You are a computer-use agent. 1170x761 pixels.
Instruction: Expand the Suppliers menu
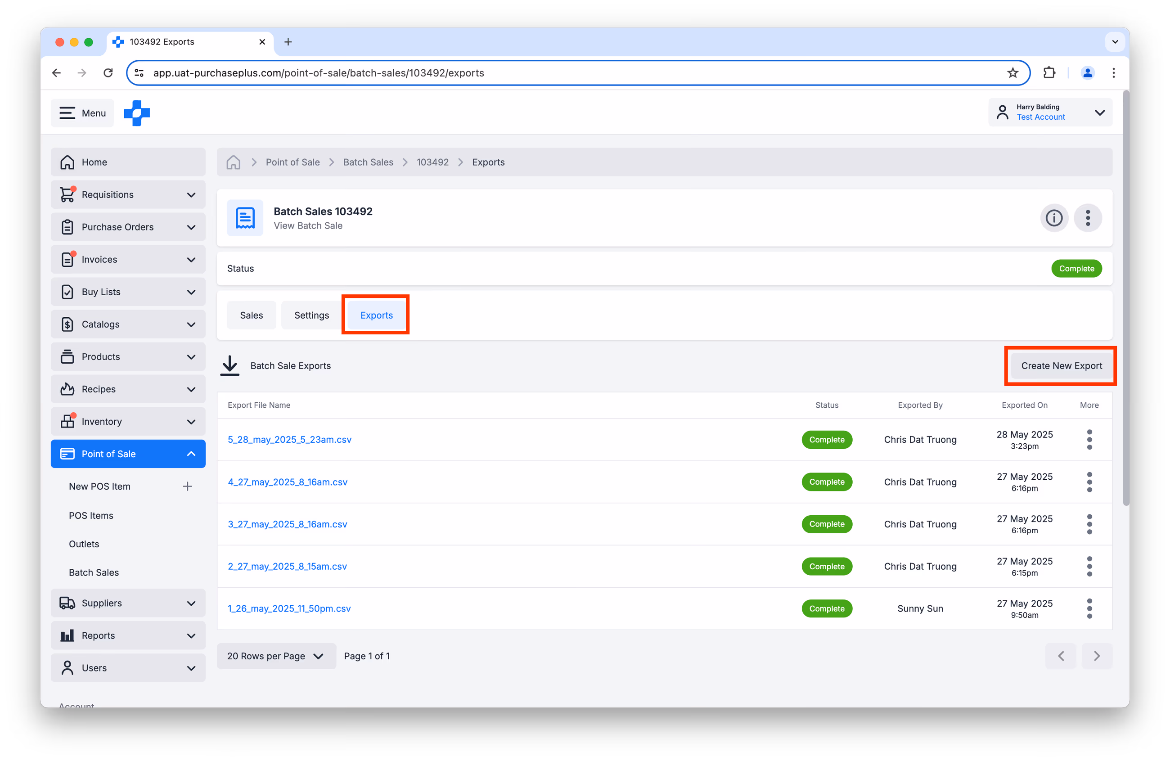(128, 603)
